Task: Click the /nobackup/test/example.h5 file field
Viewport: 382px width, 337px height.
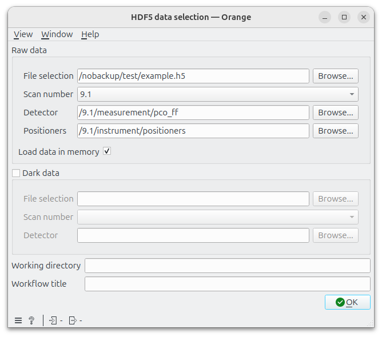Action: pyautogui.click(x=193, y=76)
